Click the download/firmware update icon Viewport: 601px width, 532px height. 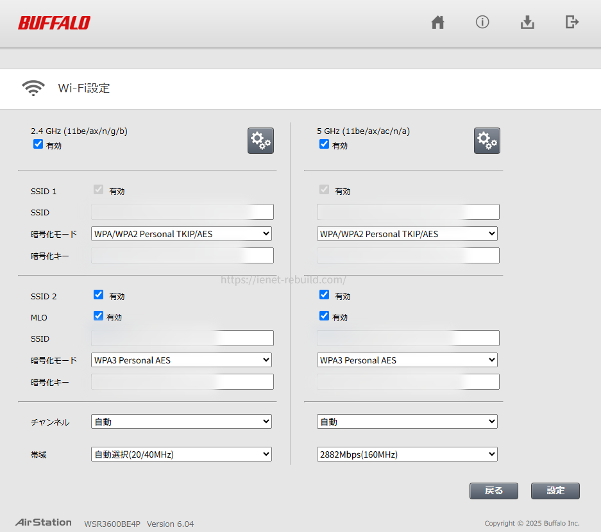pyautogui.click(x=527, y=22)
